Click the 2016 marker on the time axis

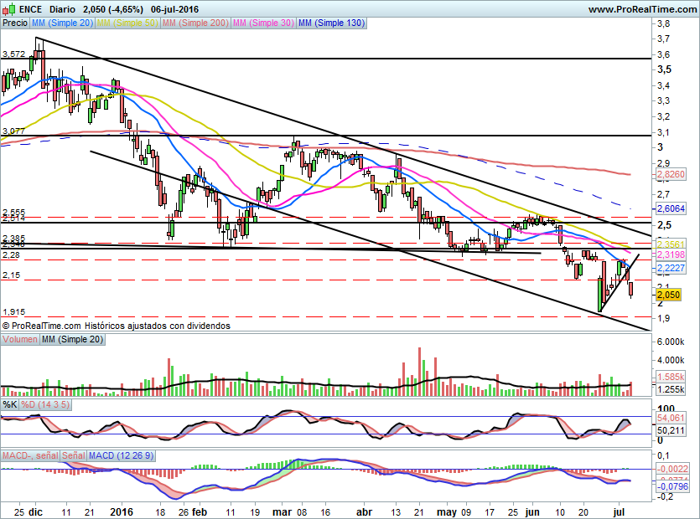(x=122, y=510)
